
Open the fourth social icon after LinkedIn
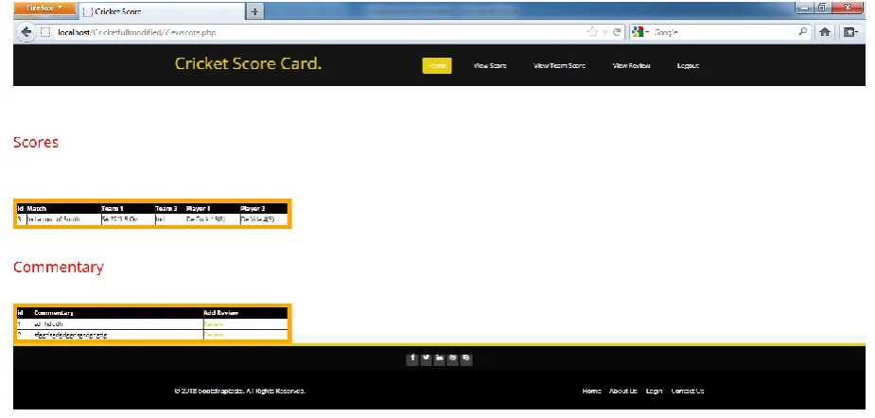452,358
